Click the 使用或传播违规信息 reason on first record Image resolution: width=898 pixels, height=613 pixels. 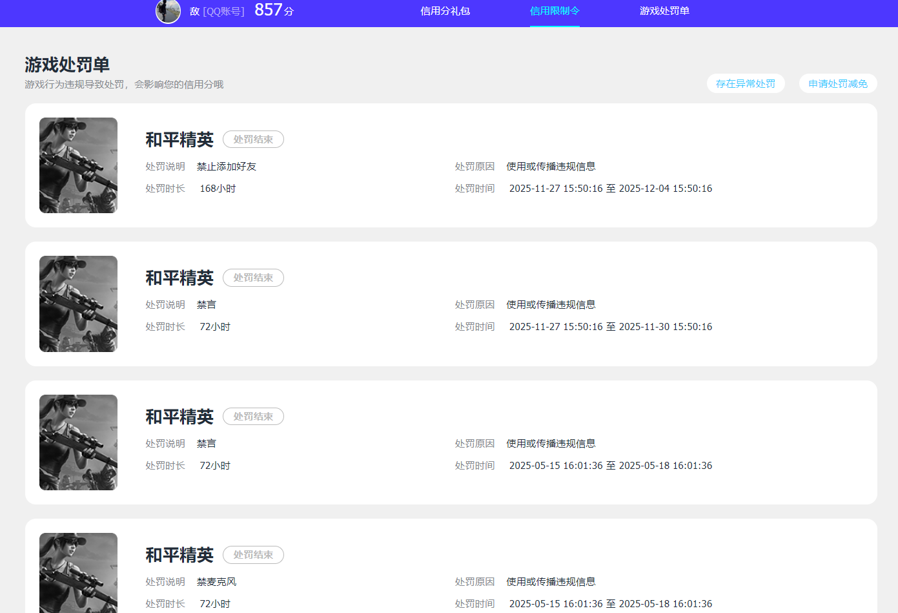[551, 166]
